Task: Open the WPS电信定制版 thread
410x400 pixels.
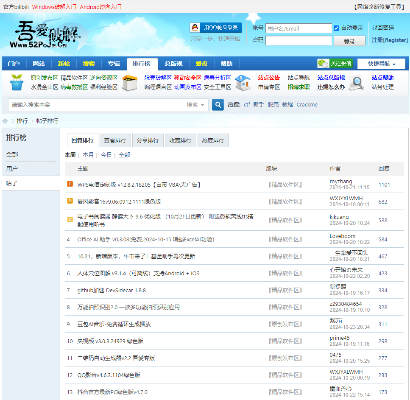Action: 139,185
